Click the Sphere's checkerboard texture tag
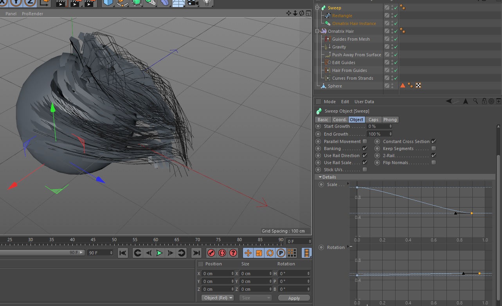 (x=418, y=86)
